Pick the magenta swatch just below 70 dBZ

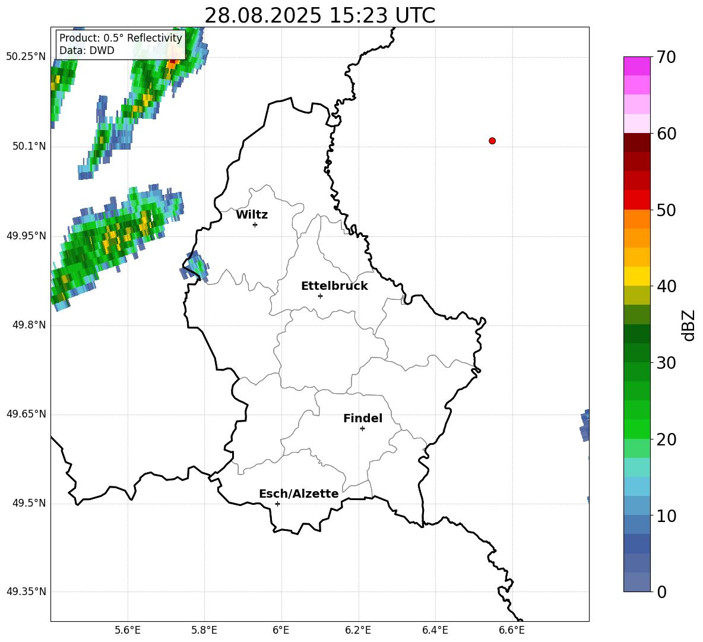pos(636,66)
